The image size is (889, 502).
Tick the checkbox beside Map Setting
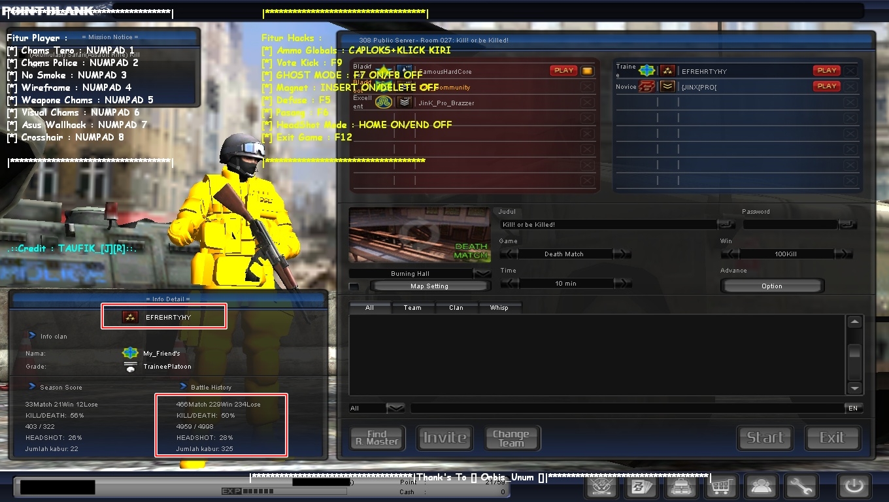(354, 286)
